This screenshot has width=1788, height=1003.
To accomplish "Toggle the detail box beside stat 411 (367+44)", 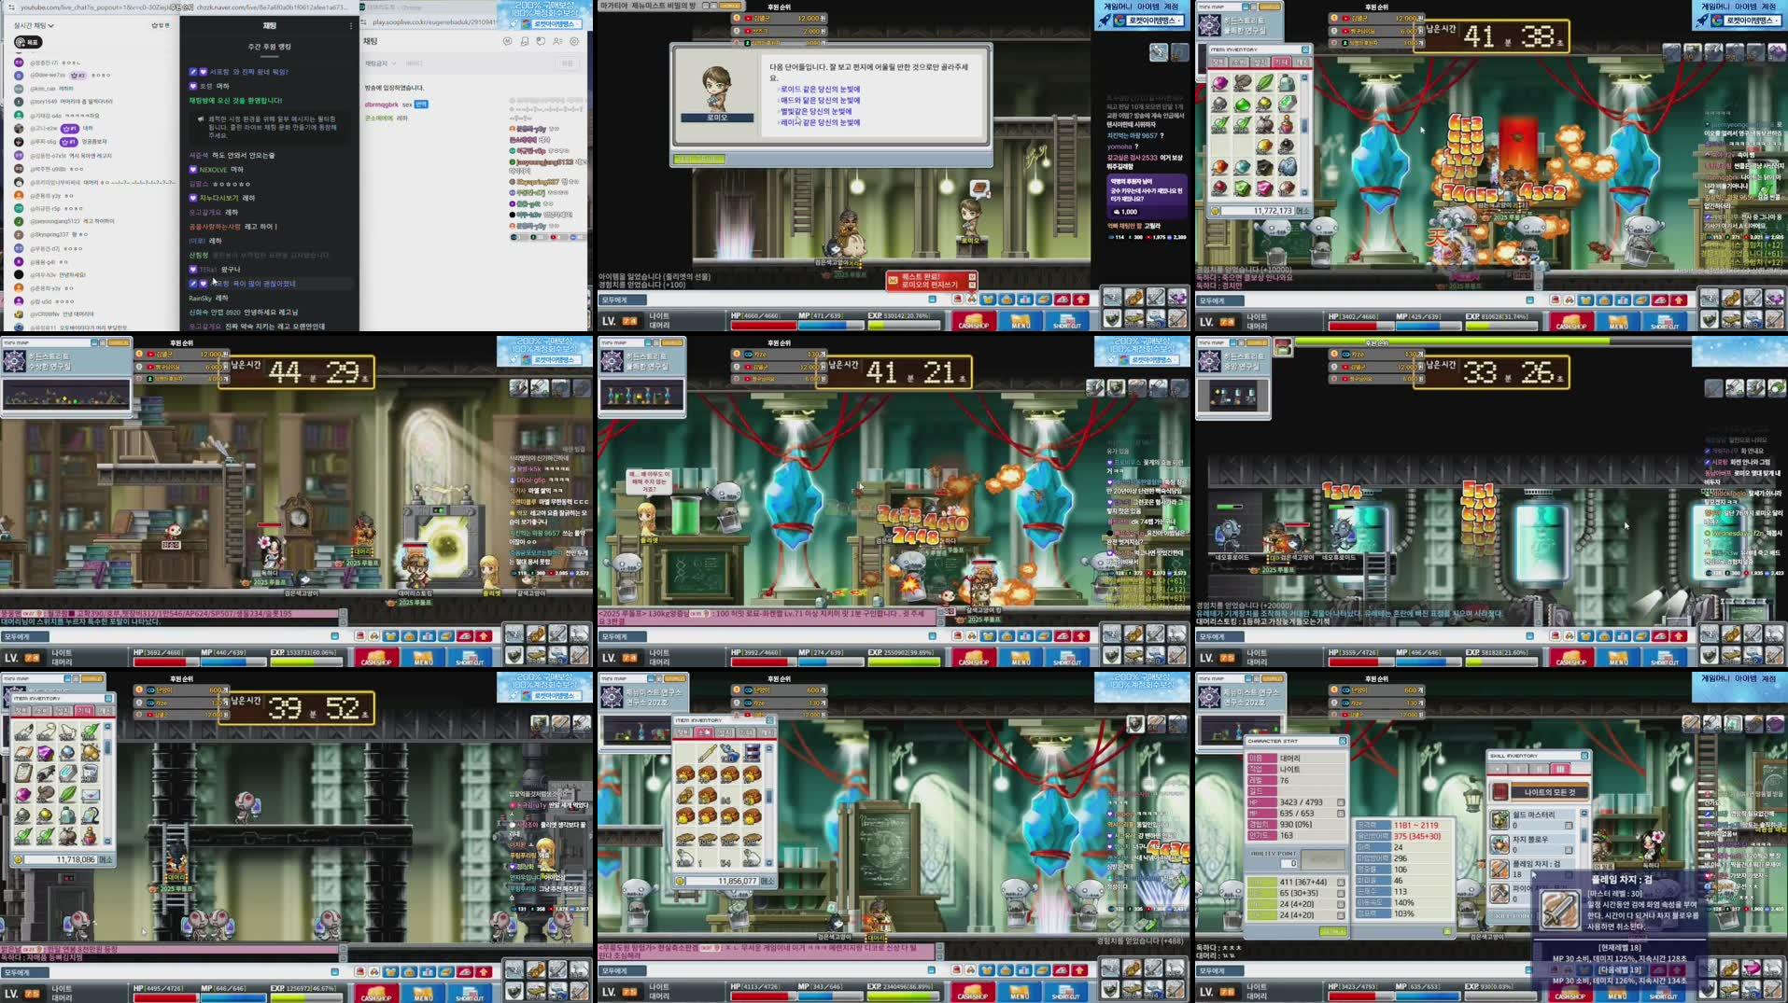I will 1339,882.
